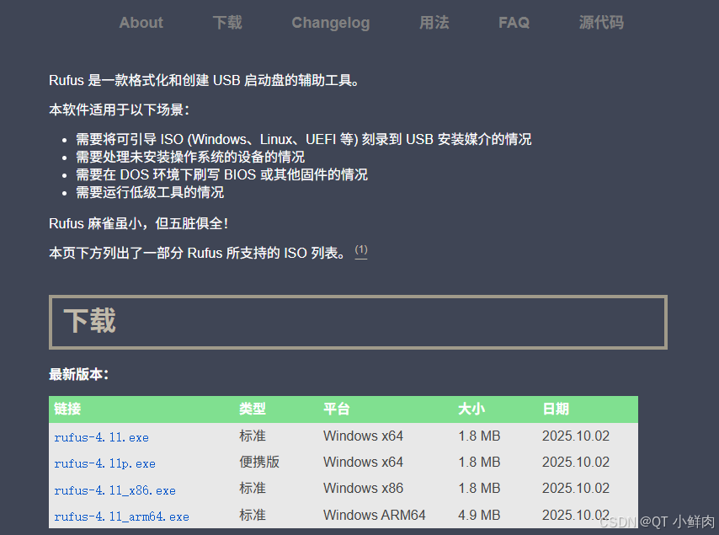The image size is (719, 535).
Task: Click Windows x64 in rufus-4.11p.exe row
Action: coord(363,462)
